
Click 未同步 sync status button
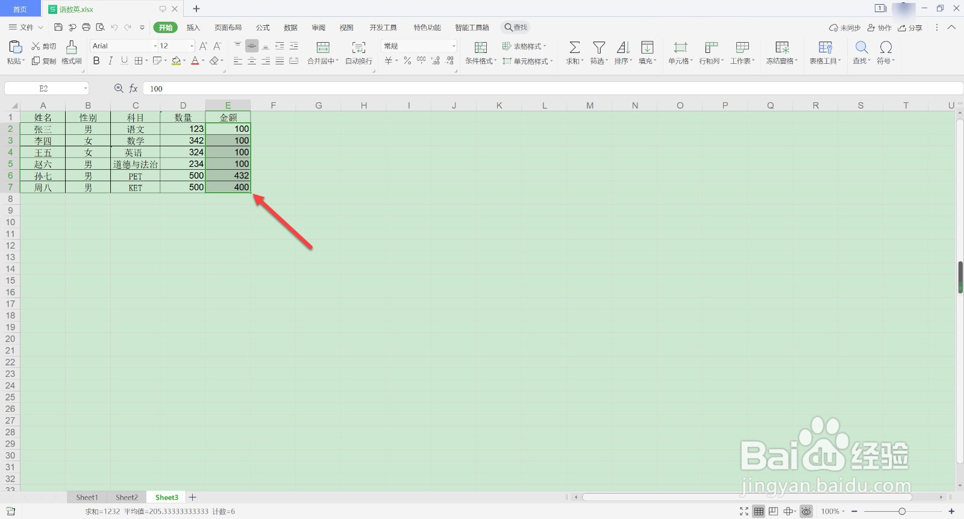(x=845, y=28)
